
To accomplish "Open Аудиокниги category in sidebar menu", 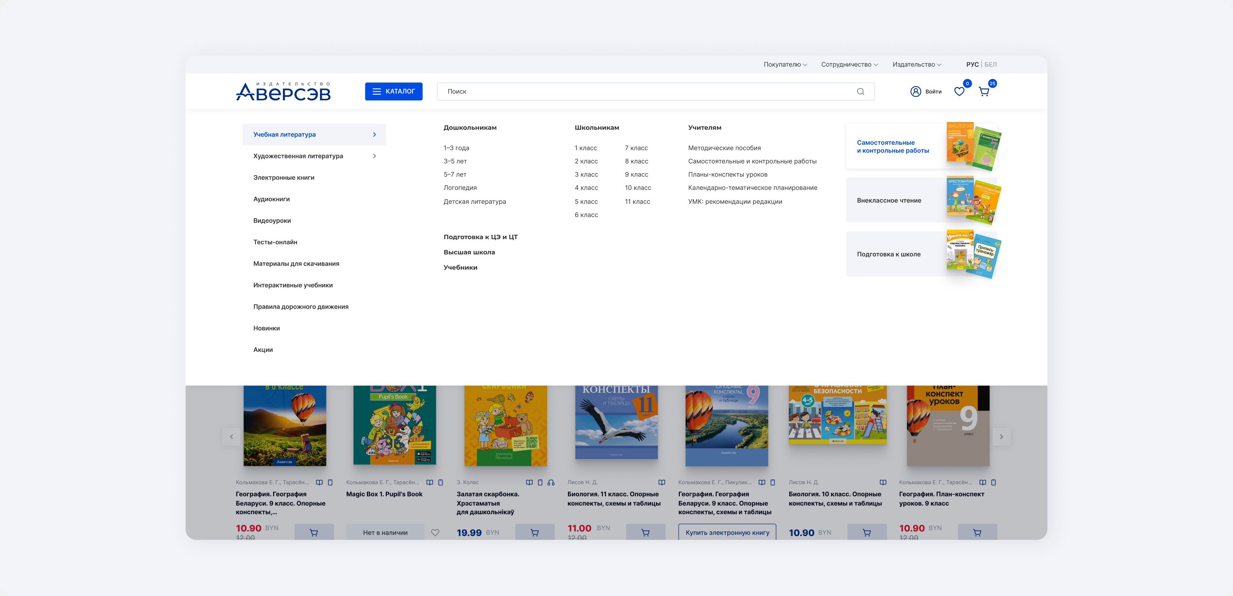I will coord(271,199).
